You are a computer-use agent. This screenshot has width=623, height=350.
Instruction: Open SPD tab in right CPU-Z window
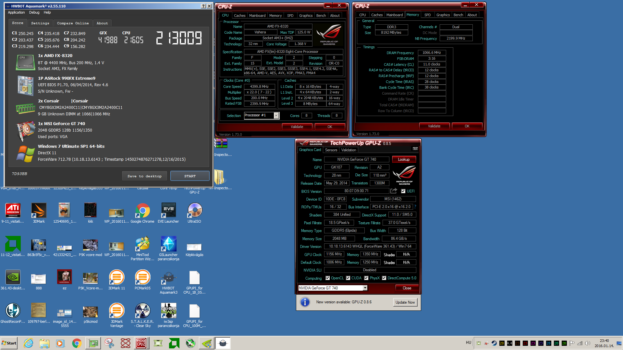pyautogui.click(x=427, y=15)
